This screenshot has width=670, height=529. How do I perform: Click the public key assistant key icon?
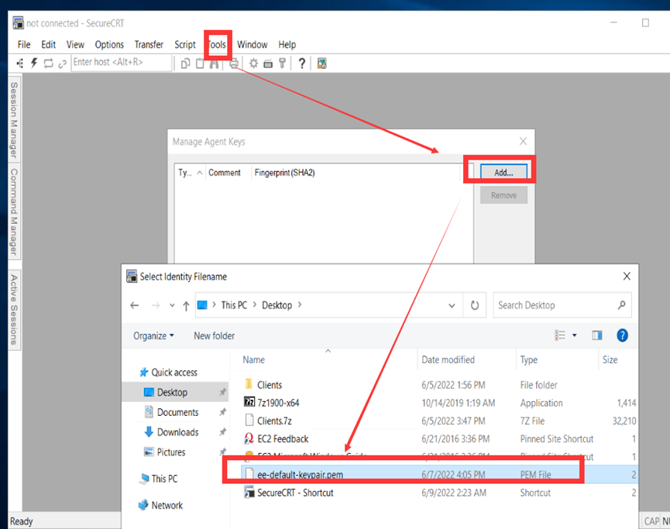[283, 64]
